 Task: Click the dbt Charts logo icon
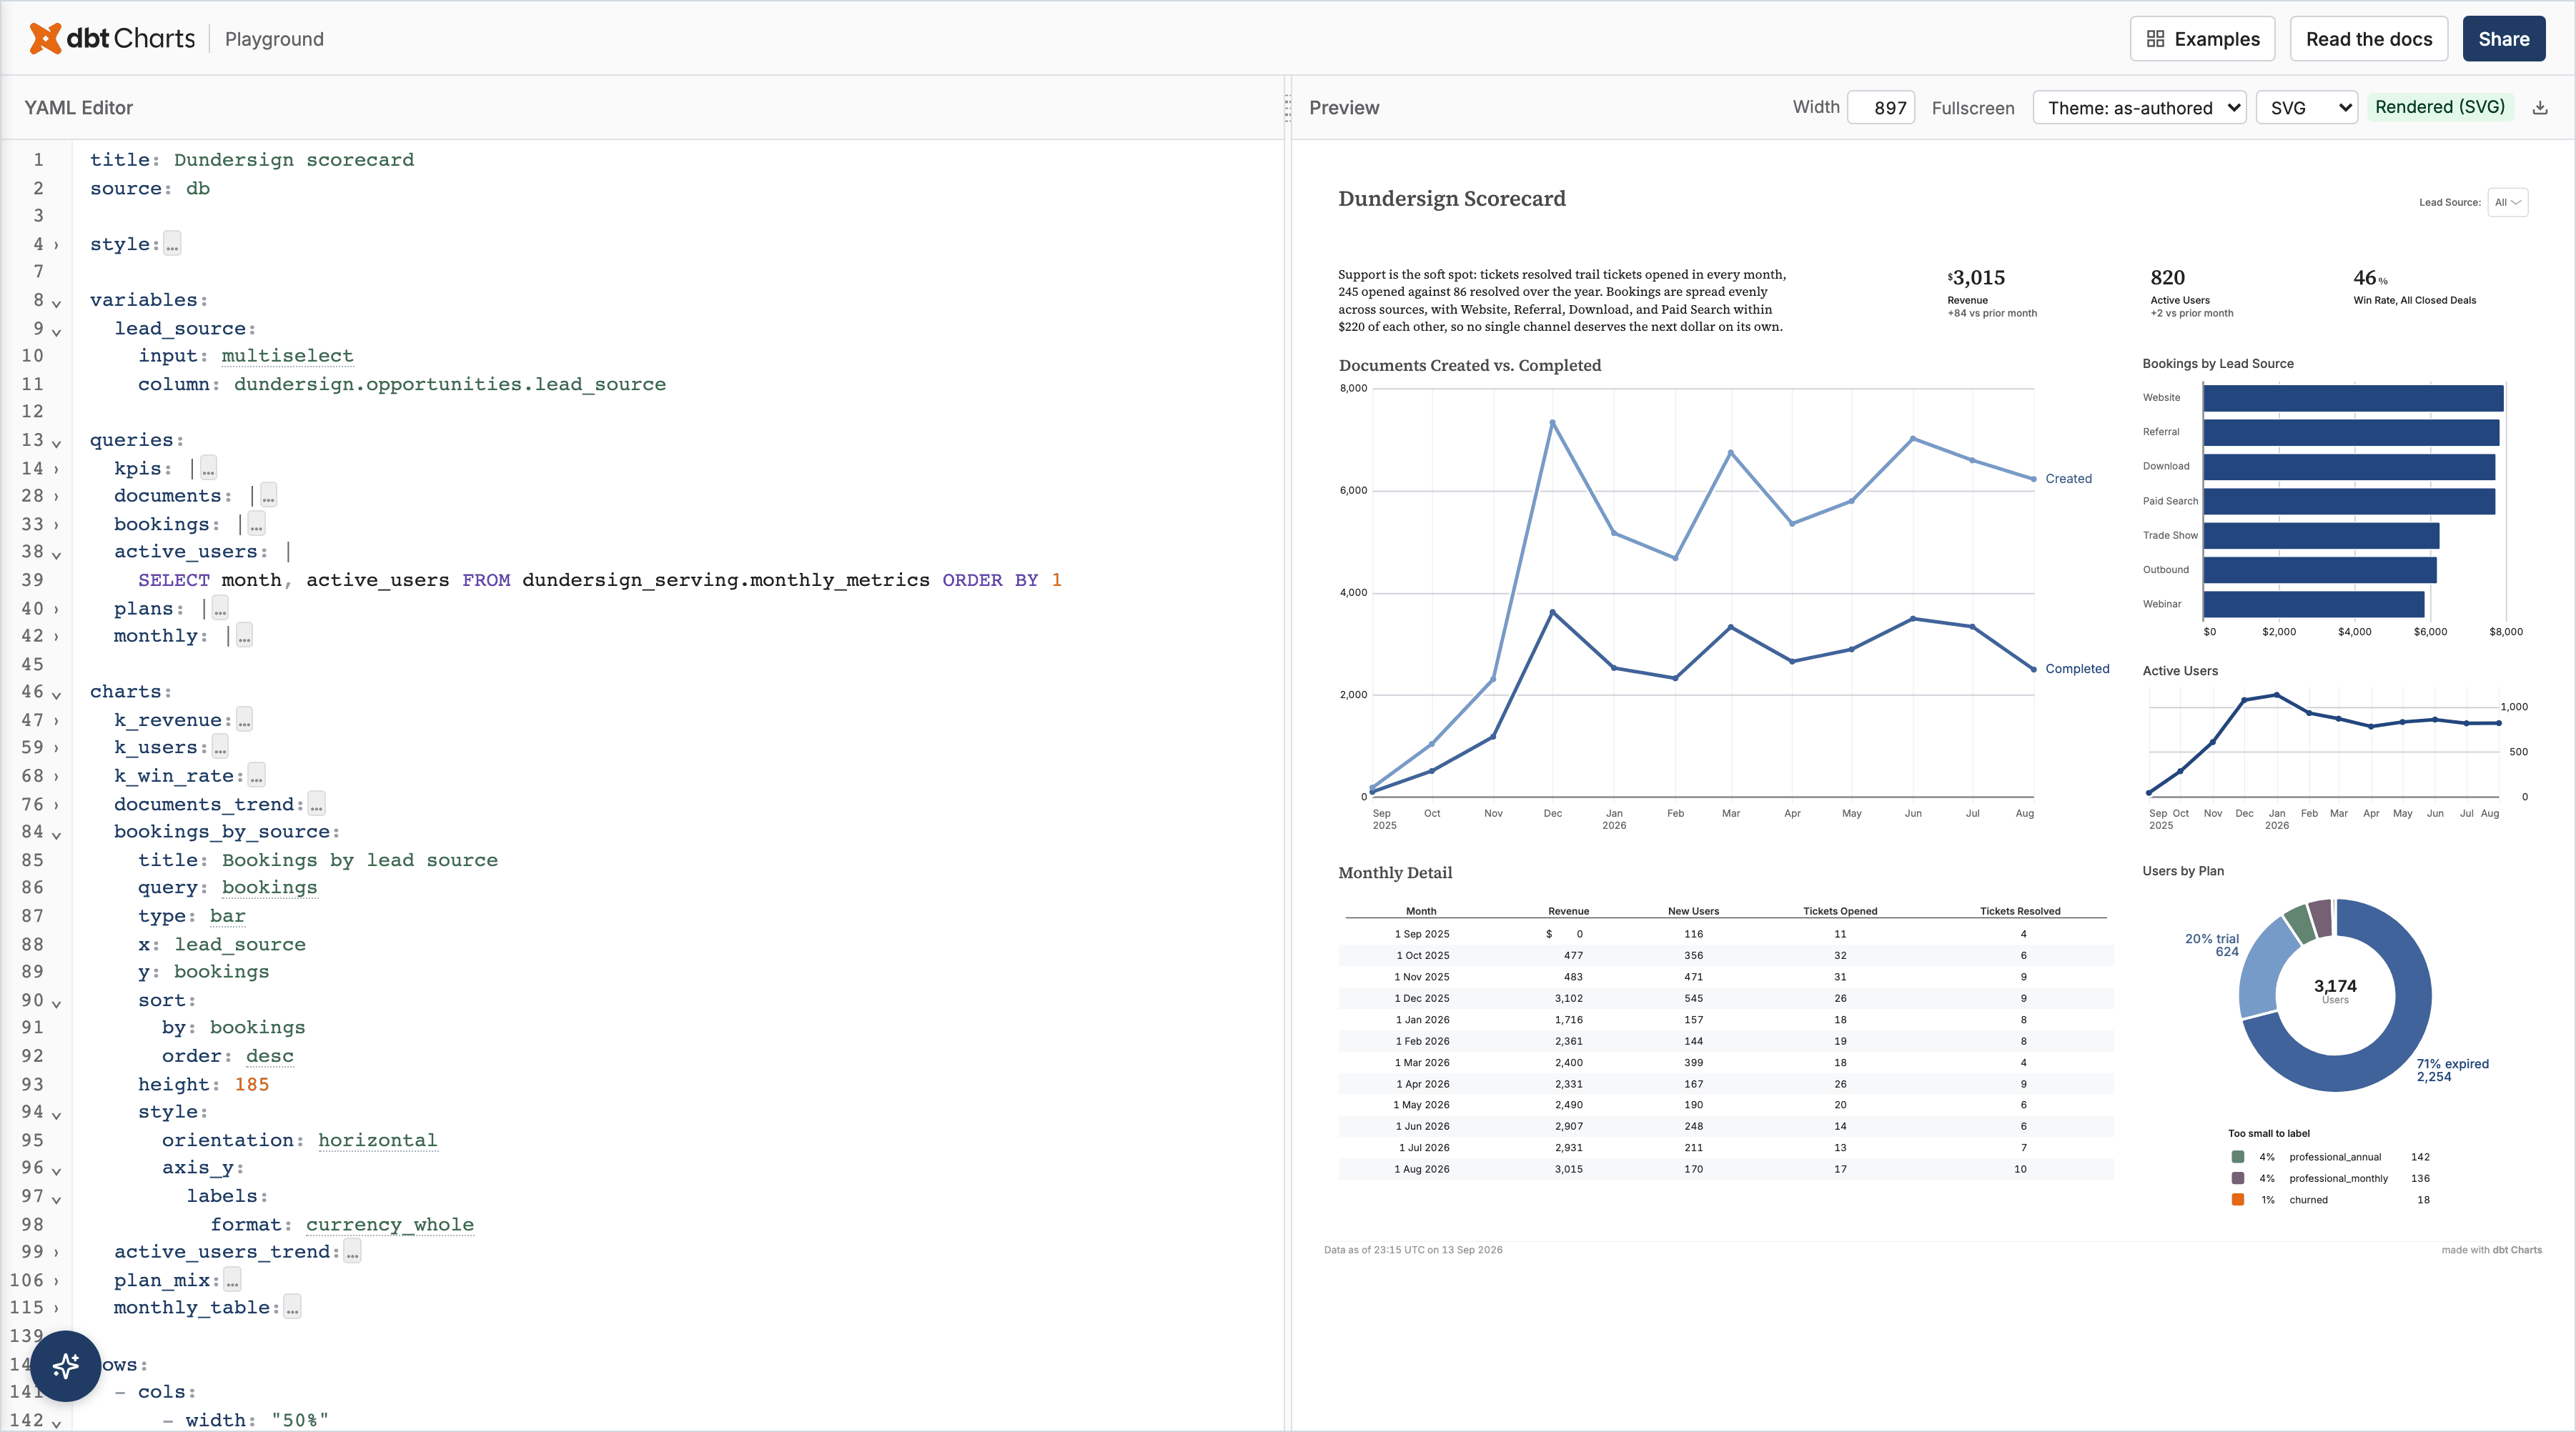45,38
